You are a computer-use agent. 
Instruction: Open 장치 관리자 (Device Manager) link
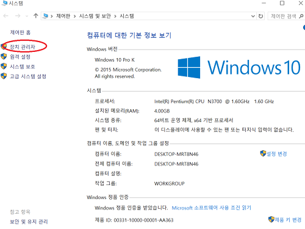click(23, 47)
